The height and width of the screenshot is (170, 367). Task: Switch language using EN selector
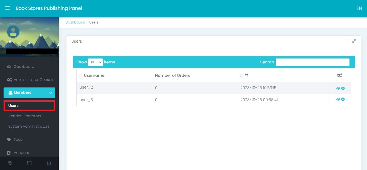pyautogui.click(x=359, y=8)
